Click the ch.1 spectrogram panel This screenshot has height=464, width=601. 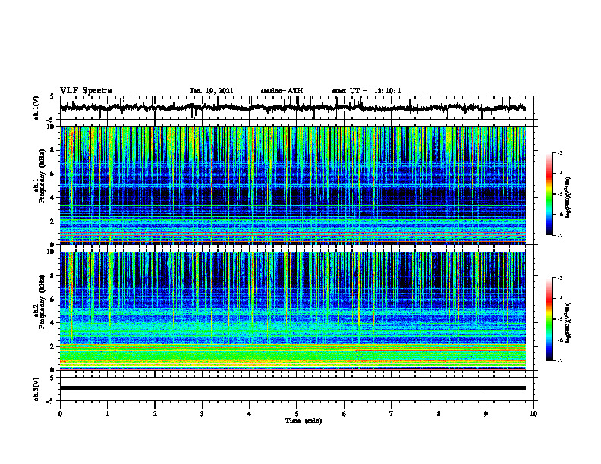293,185
